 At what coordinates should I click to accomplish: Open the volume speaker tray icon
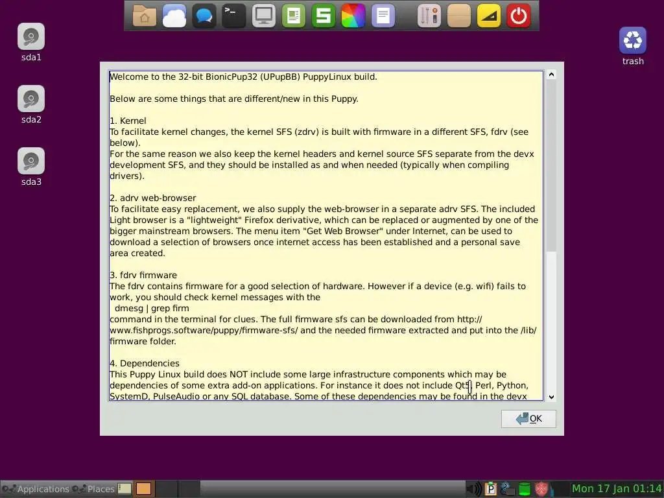tap(475, 489)
